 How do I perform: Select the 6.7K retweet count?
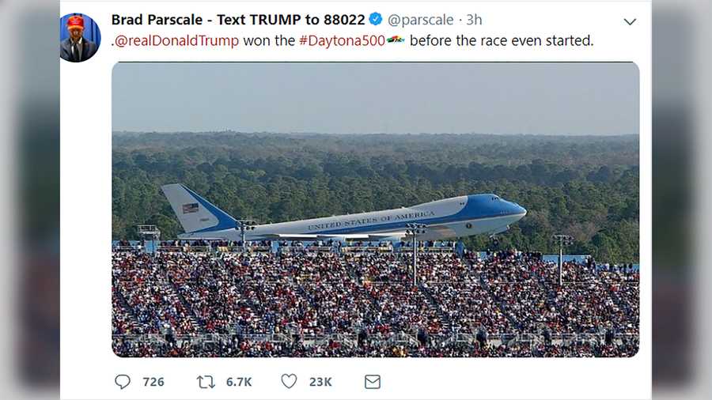point(239,382)
